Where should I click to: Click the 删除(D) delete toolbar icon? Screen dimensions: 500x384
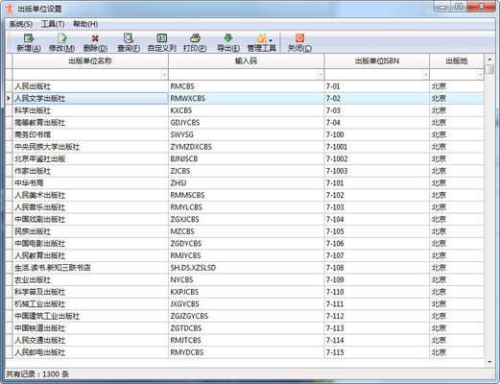[x=95, y=42]
